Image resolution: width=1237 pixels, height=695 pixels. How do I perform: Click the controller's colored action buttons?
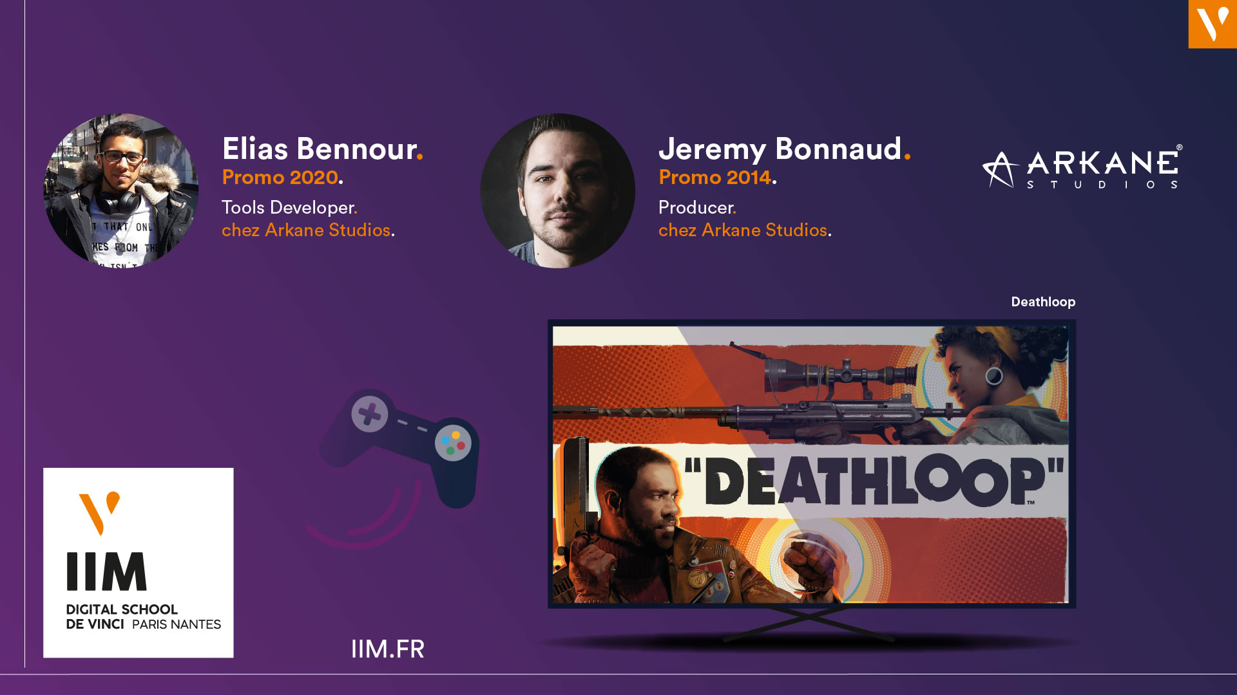coord(453,443)
